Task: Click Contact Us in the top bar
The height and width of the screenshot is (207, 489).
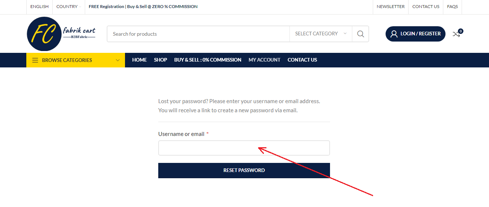Action: click(426, 7)
